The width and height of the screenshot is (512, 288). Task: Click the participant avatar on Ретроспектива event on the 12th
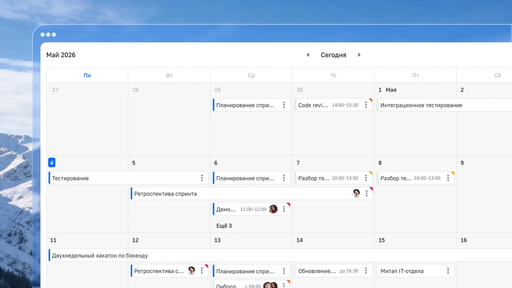pos(191,270)
